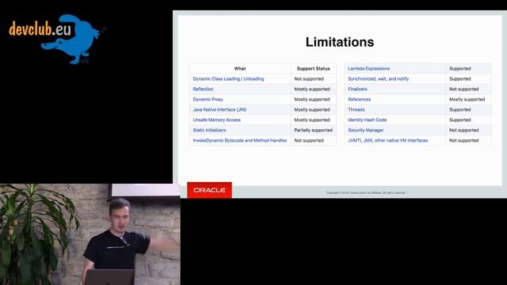Open the Unsafe Memory Access link
Screen dimensions: 507x285
click(216, 120)
